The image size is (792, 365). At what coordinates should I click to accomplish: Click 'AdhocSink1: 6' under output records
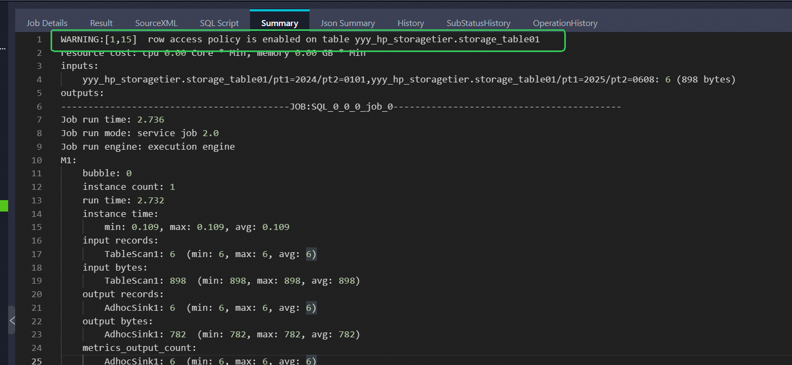tap(210, 308)
